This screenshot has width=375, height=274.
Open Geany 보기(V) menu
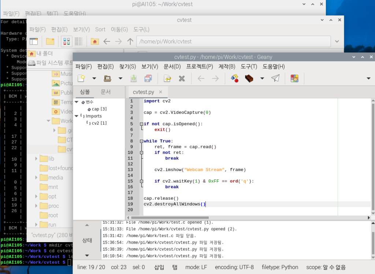pyautogui.click(x=149, y=67)
